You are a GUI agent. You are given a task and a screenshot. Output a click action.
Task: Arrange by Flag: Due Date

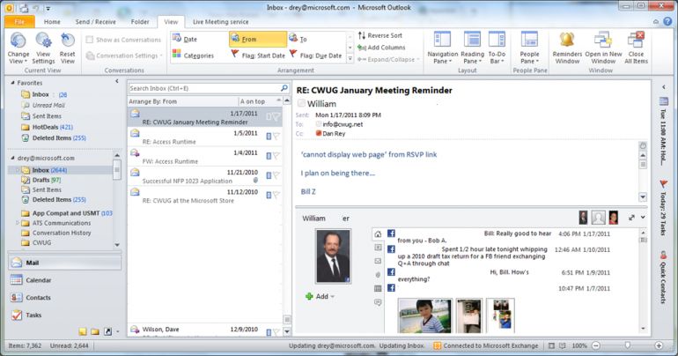click(x=316, y=56)
